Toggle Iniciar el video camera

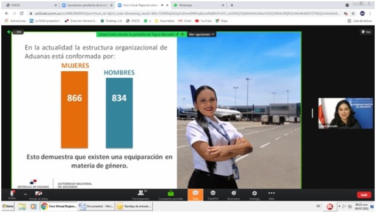[39, 195]
